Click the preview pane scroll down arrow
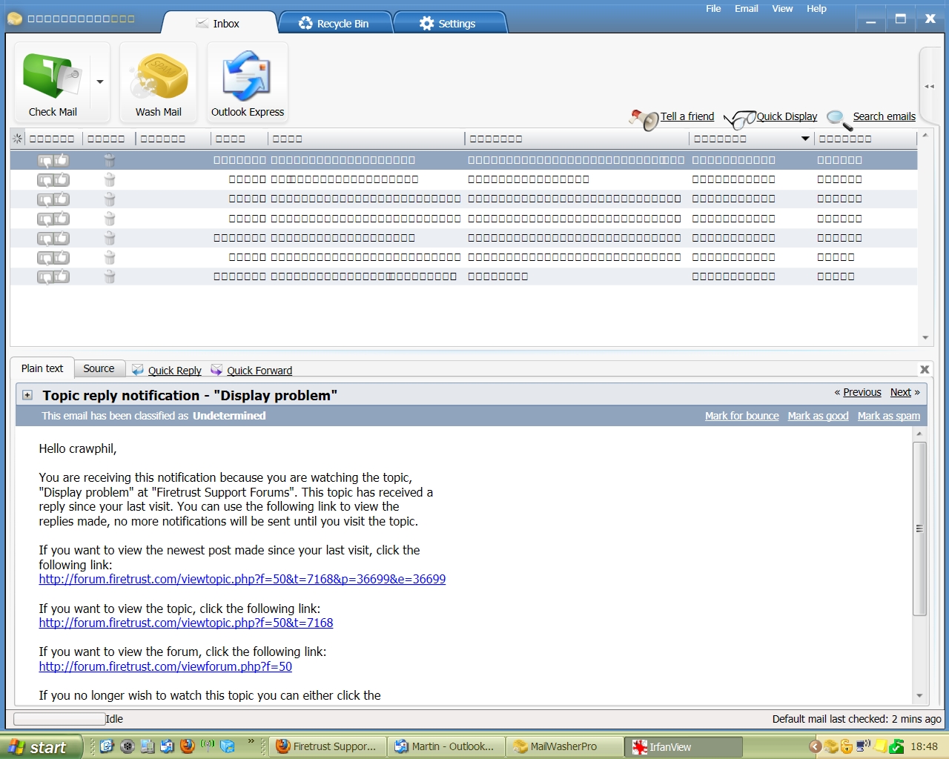 pos(919,695)
